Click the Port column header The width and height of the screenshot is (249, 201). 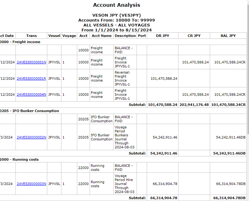(142, 36)
